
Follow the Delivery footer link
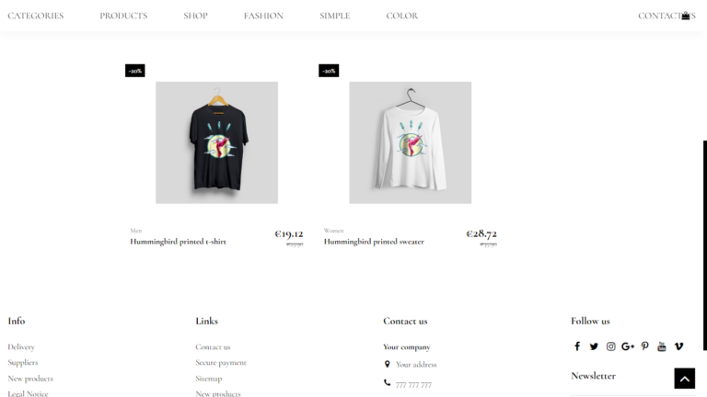(x=21, y=347)
